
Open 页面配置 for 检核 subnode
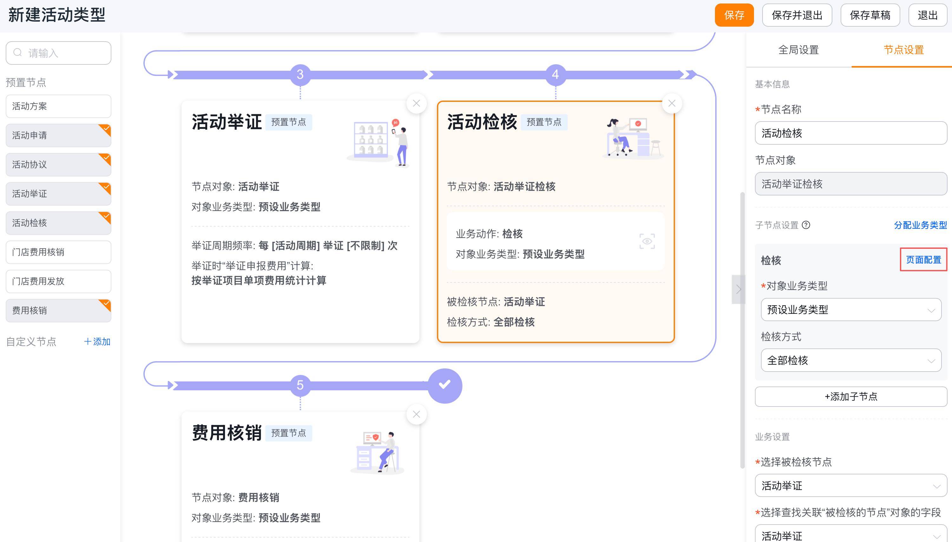(923, 260)
